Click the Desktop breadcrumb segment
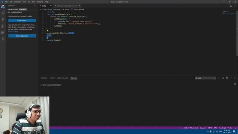Screen dimensions: 238x134 [57, 9]
